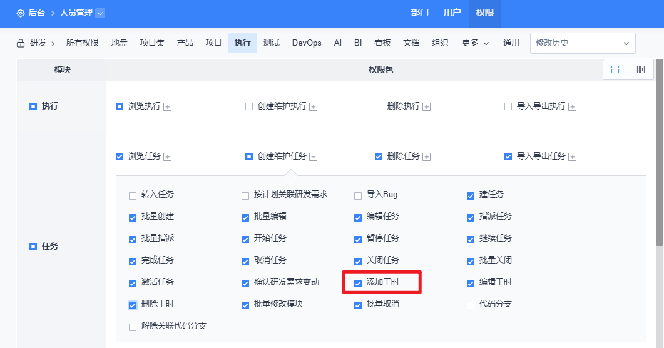Check the 代码分支 checkbox

pyautogui.click(x=471, y=305)
